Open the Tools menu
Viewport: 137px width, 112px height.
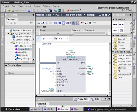point(55,6)
